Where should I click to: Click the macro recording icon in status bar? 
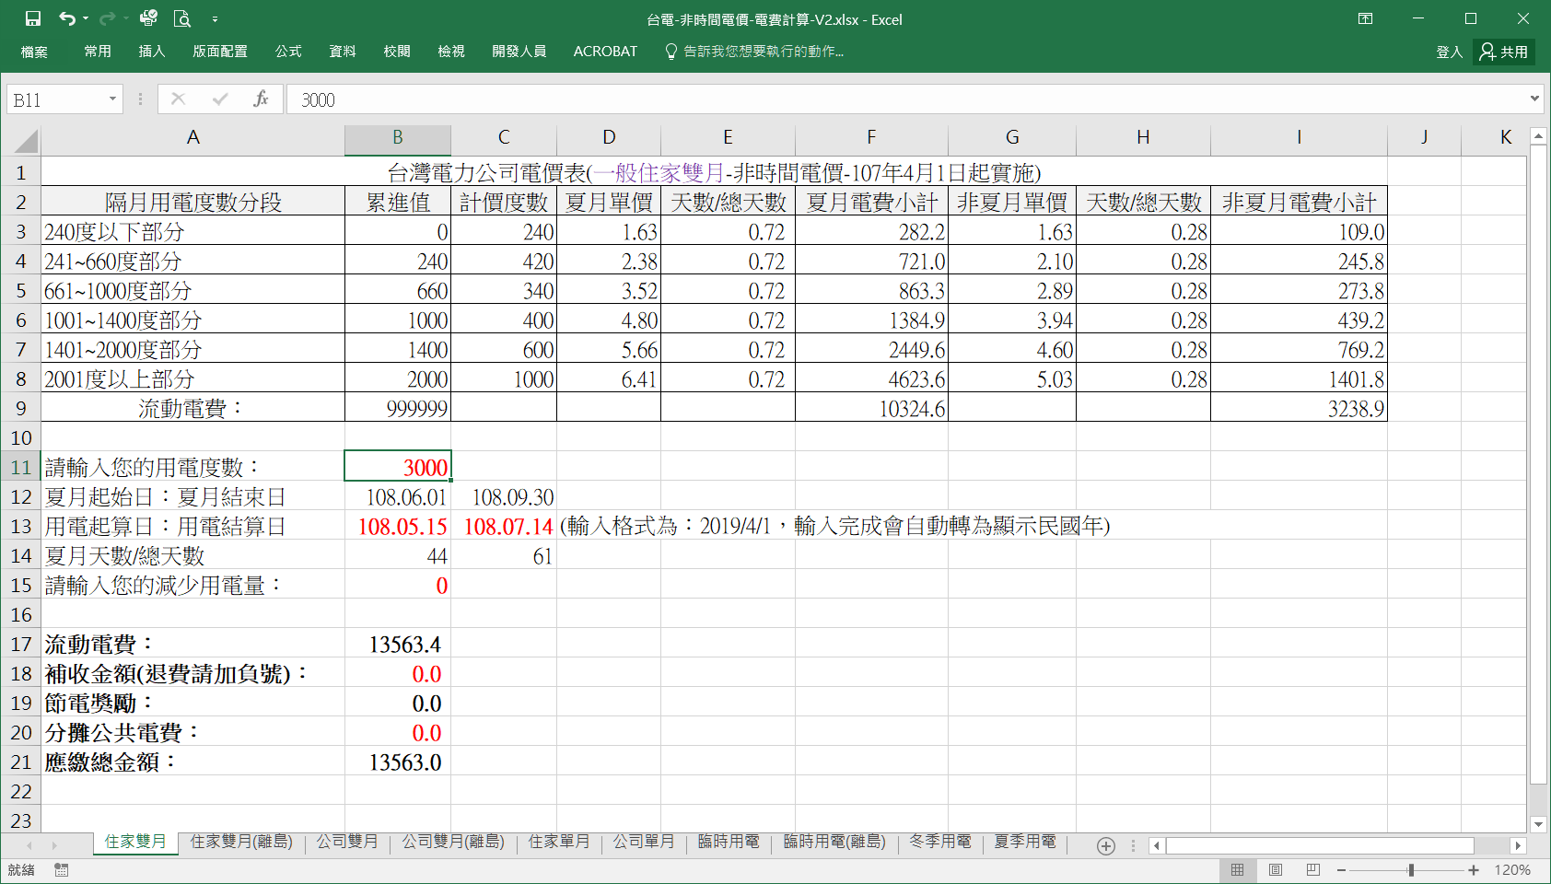[62, 870]
